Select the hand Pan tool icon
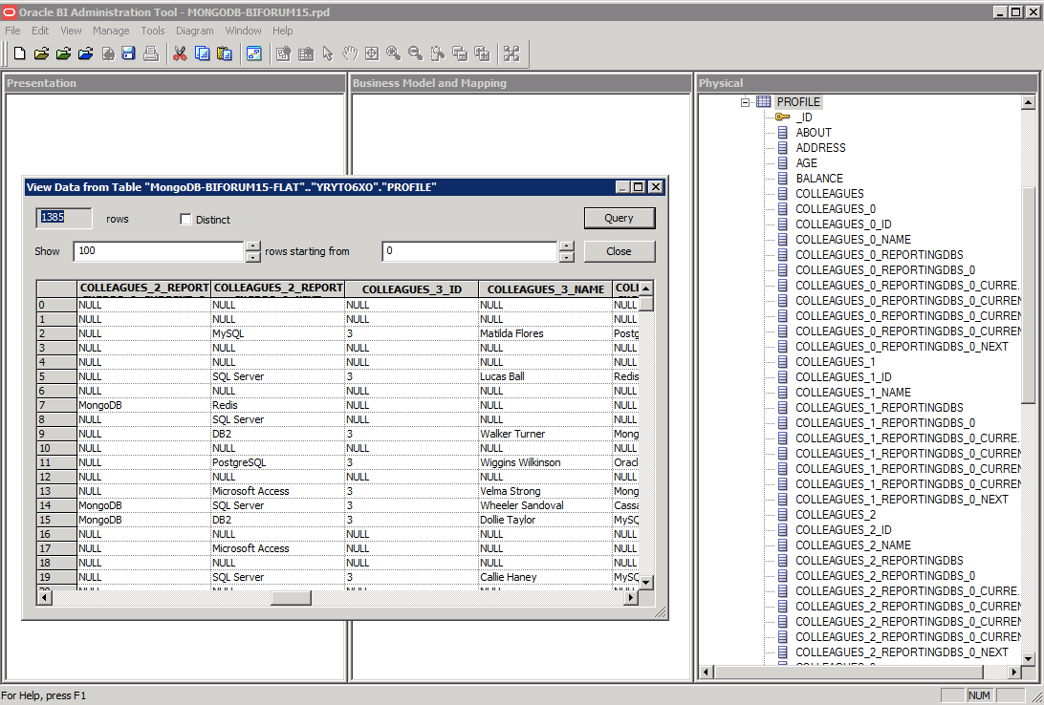 (x=350, y=53)
